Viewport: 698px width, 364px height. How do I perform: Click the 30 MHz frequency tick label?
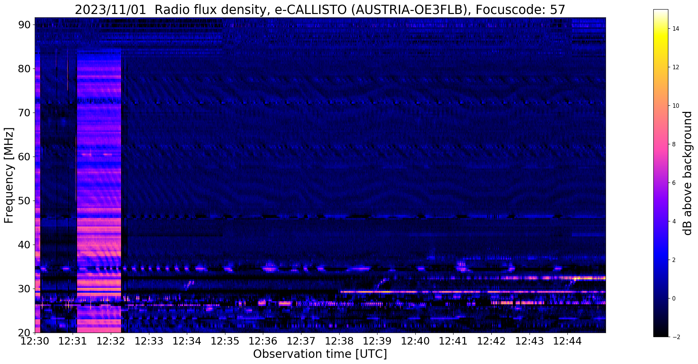[x=25, y=289]
